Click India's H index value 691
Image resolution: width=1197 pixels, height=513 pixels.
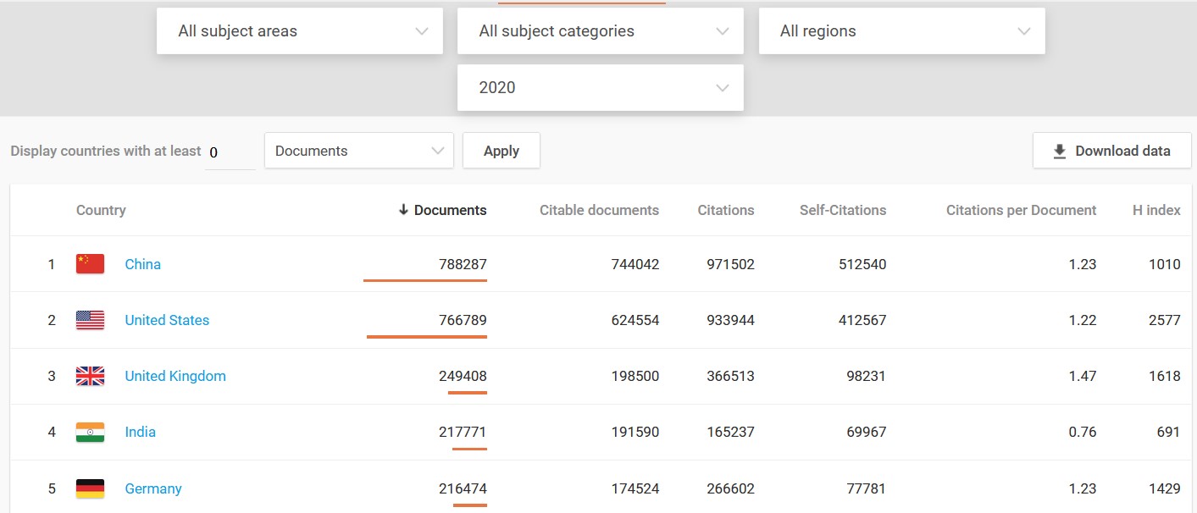[x=1168, y=432]
